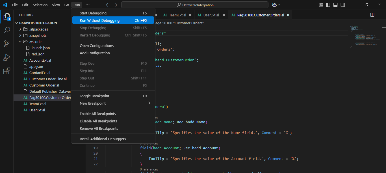Toggle the bottom panel visibility
Screen dimensions: 386x173
click(335, 5)
